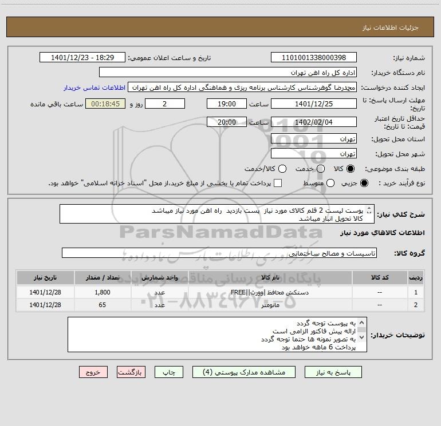
Task: Click the price validity date 1402/02/04
Action: click(314, 122)
